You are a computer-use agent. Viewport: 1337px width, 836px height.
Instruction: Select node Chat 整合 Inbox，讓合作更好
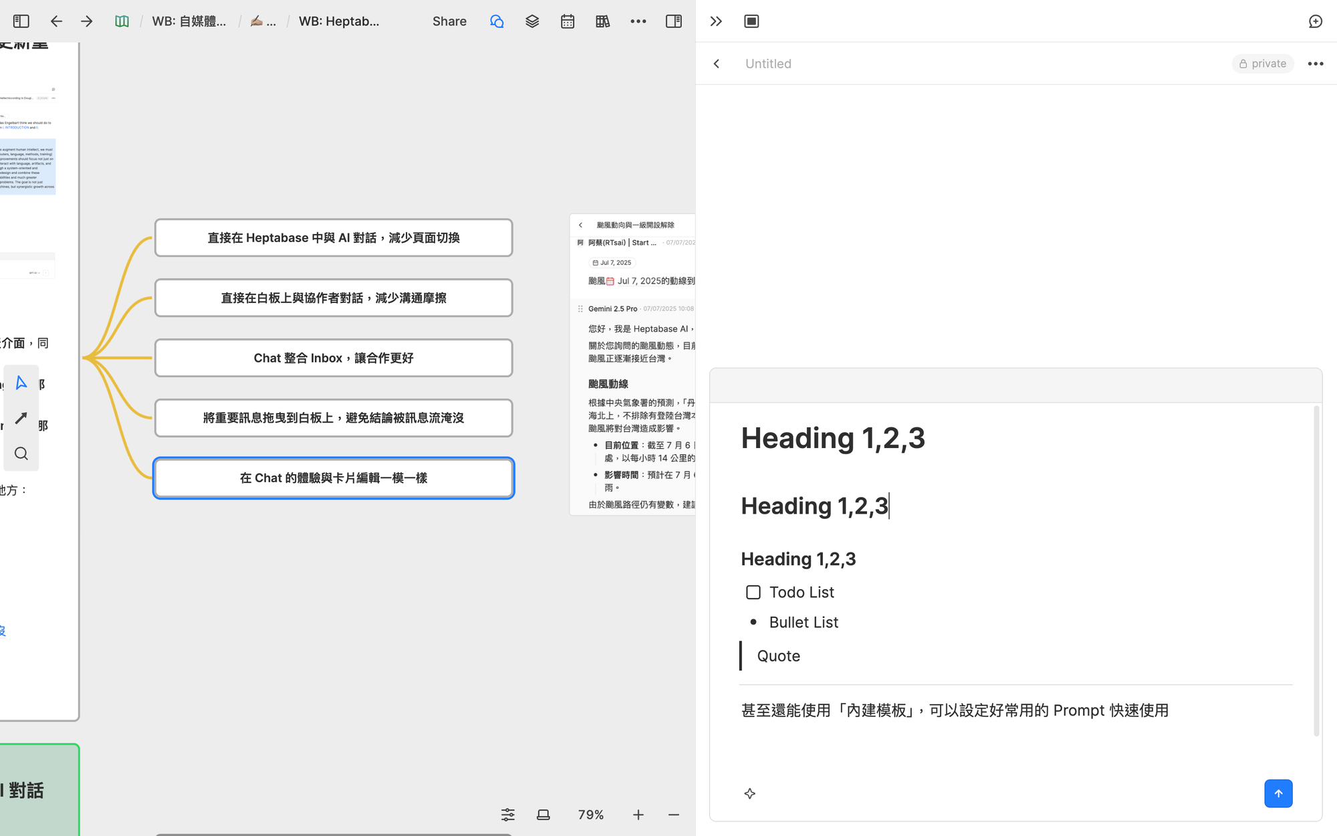(x=334, y=358)
